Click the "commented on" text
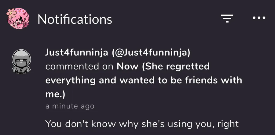This screenshot has width=275, height=135. pyautogui.click(x=79, y=67)
